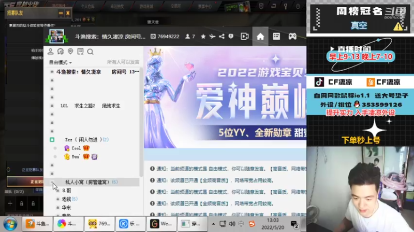414x232 pixels.
Task: Favorite the channel with the star icon
Action: coord(203,36)
